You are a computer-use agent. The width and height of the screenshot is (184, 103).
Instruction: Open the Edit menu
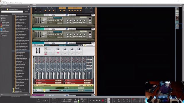[4, 3]
